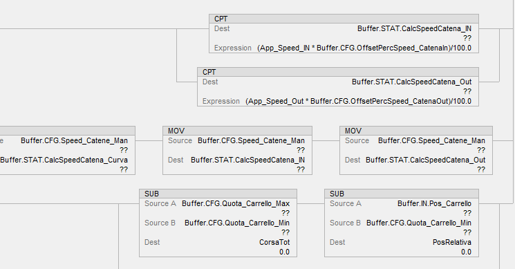The image size is (515, 269).
Task: Select the right MOV instruction header
Action: coord(416,131)
